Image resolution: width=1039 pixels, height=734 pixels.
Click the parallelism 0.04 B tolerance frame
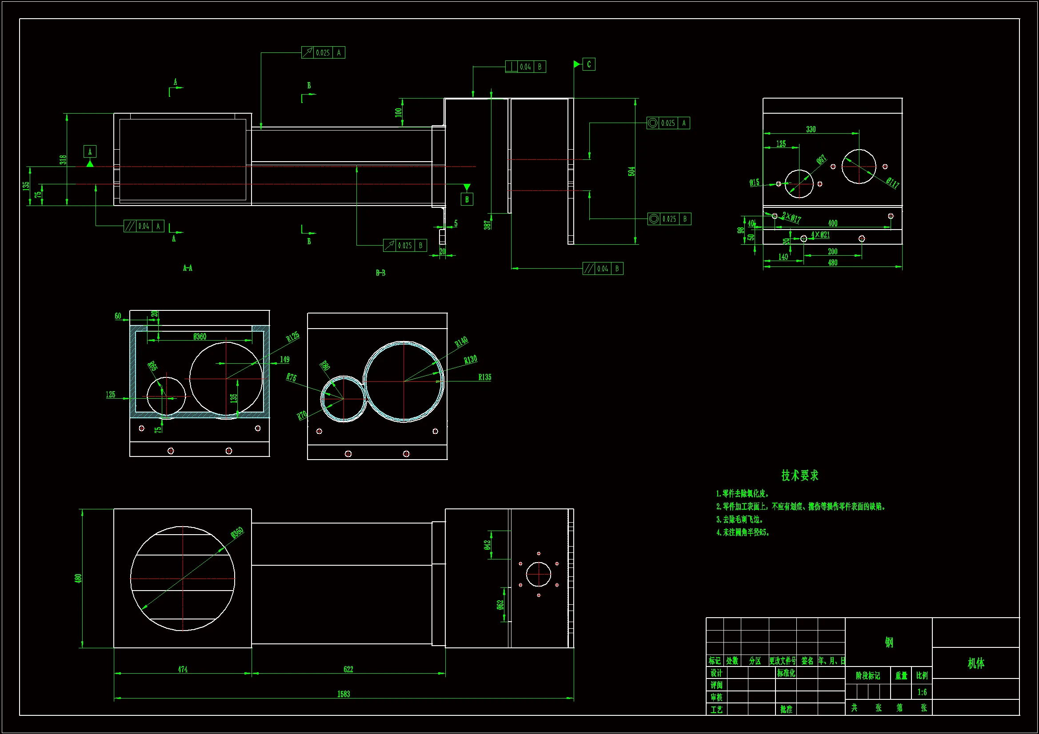point(603,269)
